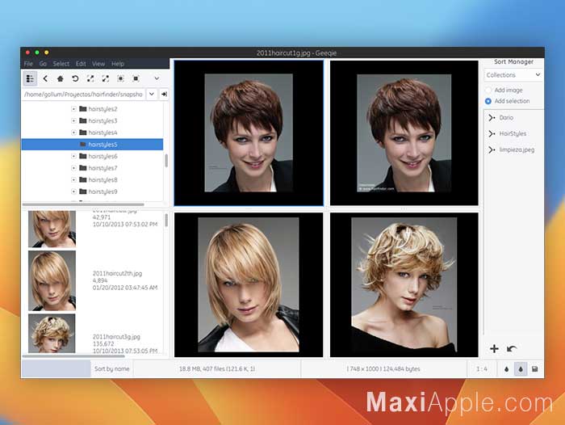This screenshot has width=565, height=425.
Task: Expand the hairstyles4 folder
Action: click(73, 133)
